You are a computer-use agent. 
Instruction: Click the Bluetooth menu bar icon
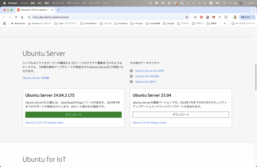point(199,3)
